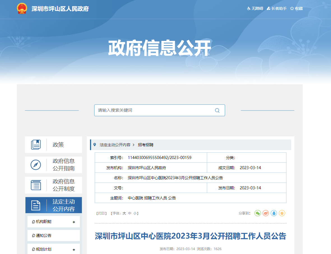Share to Qzone star icon
The width and height of the screenshot is (331, 254).
click(x=282, y=213)
